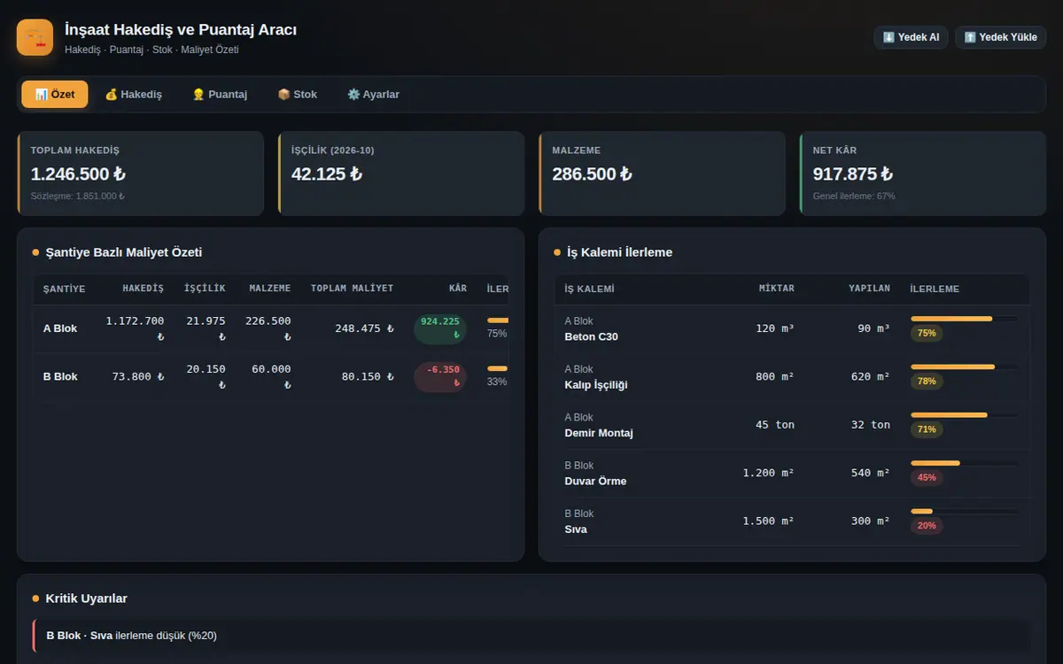Image resolution: width=1063 pixels, height=664 pixels.
Task: Click the Sıva low progress warning
Action: coord(531,636)
